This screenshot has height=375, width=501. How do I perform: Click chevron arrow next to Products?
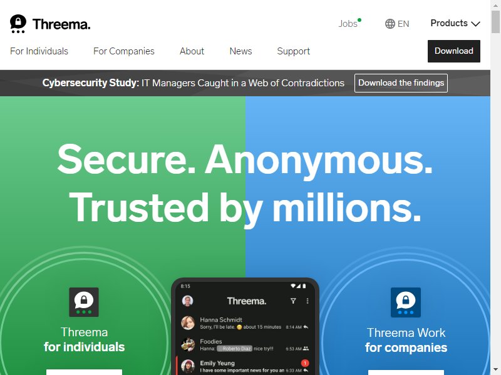point(475,24)
